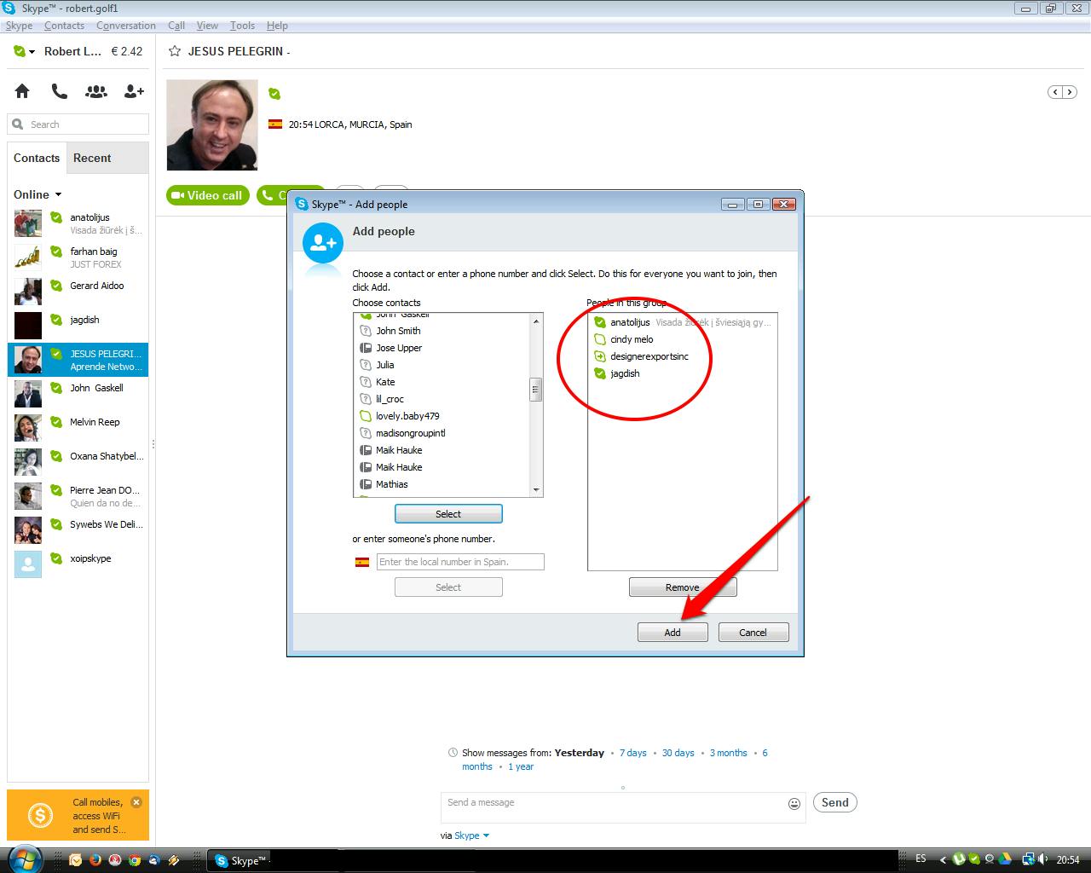1091x873 pixels.
Task: Click the contact Search field
Action: tap(78, 124)
